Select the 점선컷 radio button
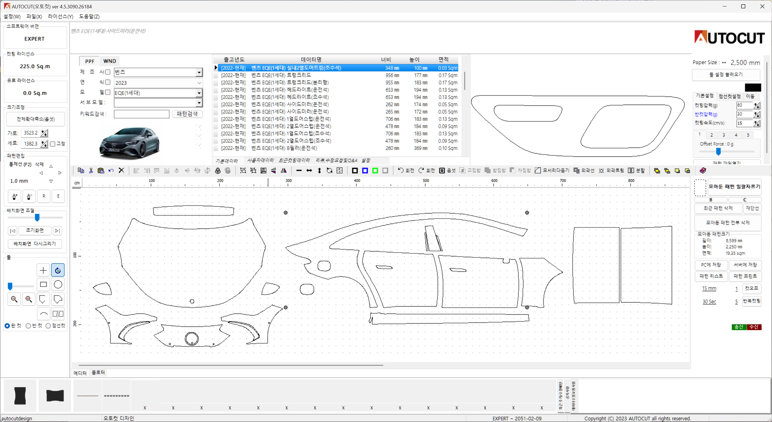Image resolution: width=772 pixels, height=422 pixels. click(x=48, y=326)
